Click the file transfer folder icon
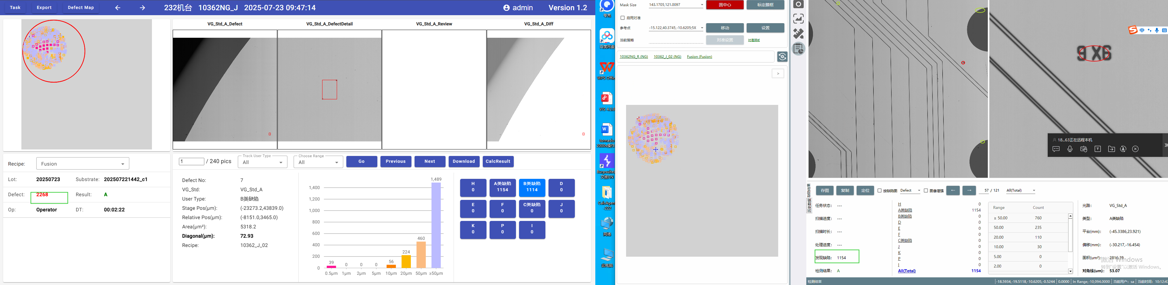The image size is (1168, 285). point(1111,149)
